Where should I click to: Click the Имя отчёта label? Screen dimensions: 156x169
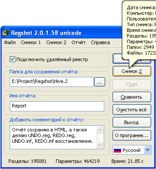(23, 96)
